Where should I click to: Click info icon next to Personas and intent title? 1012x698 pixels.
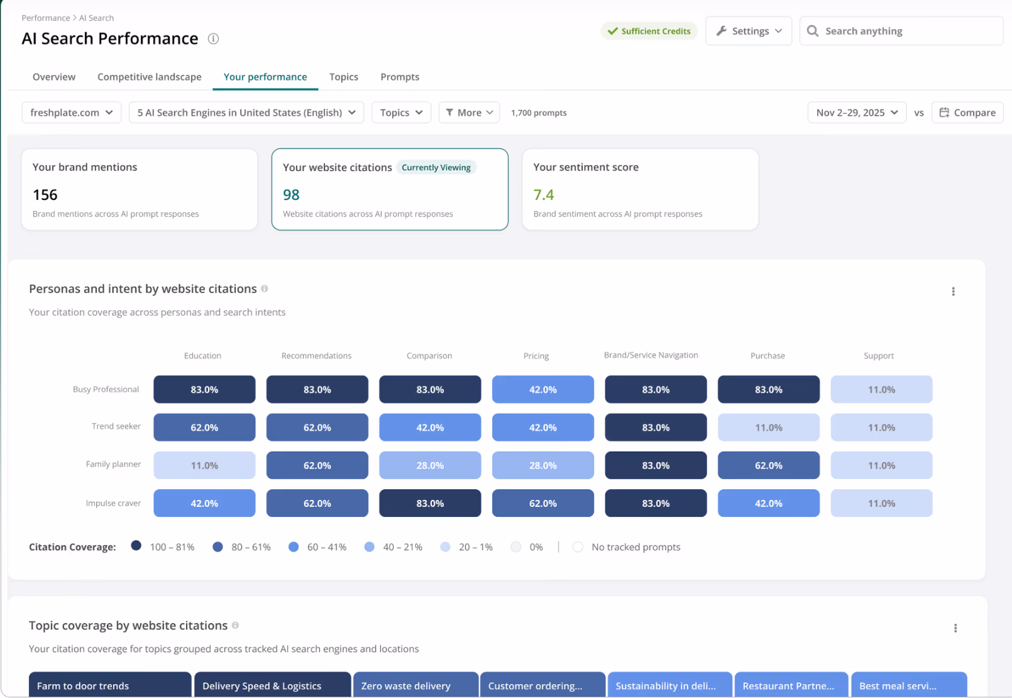point(264,289)
